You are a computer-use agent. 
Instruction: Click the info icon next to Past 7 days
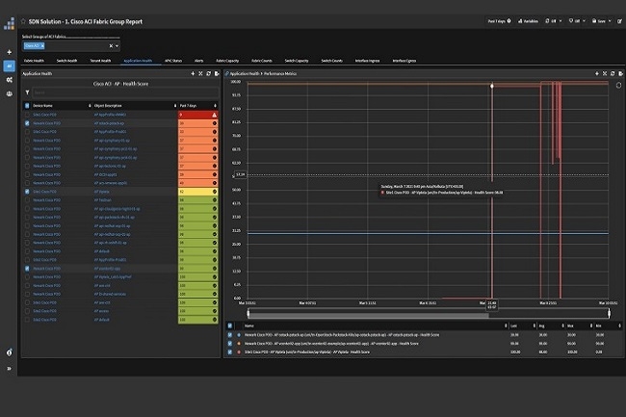click(x=509, y=21)
